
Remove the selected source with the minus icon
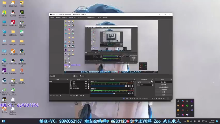click(x=74, y=95)
